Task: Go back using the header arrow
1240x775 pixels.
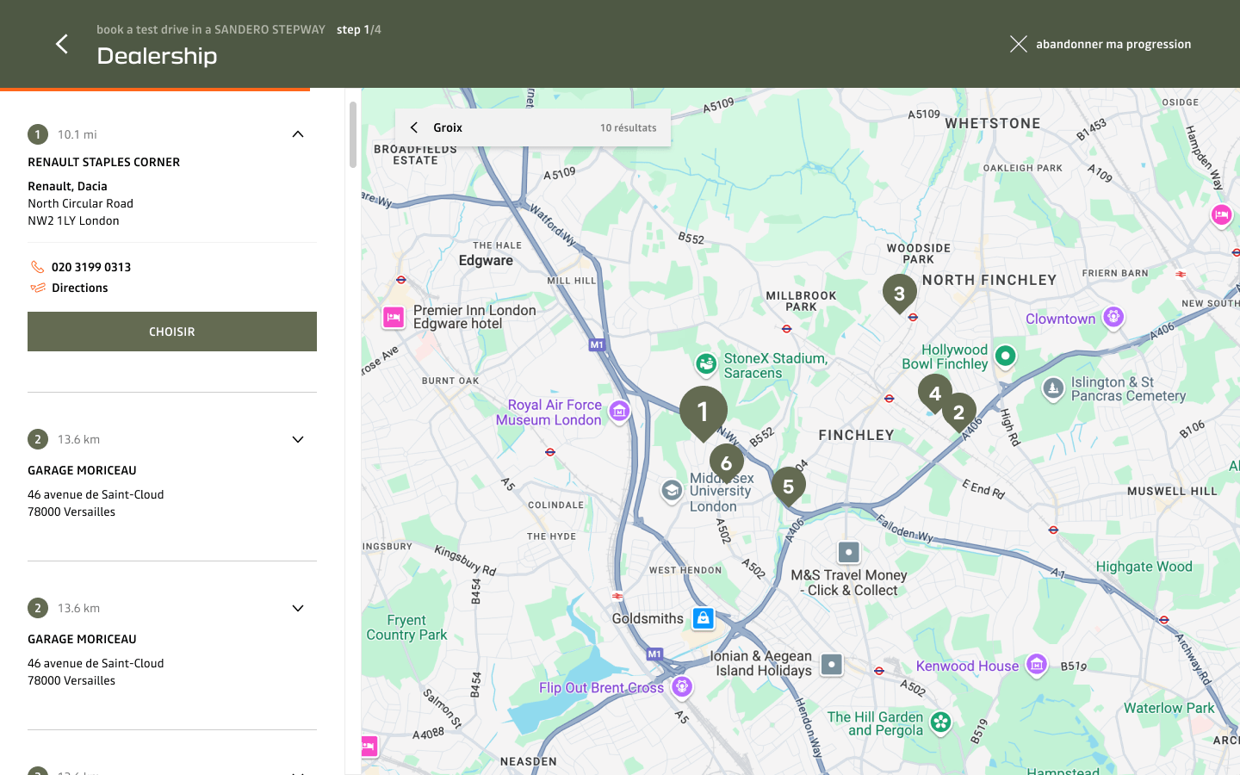Action: pyautogui.click(x=62, y=44)
